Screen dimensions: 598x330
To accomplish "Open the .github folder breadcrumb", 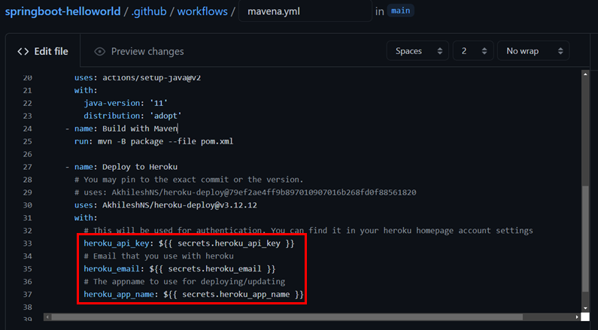I will pyautogui.click(x=149, y=11).
